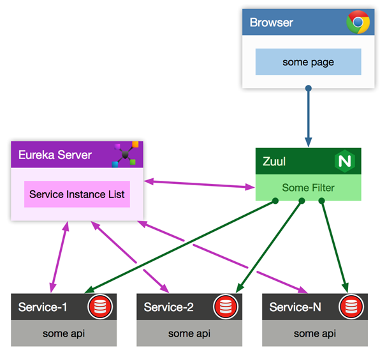Viewport: 387px width, 359px height.
Task: Click the red database icon on Service-N
Action: pyautogui.click(x=350, y=307)
